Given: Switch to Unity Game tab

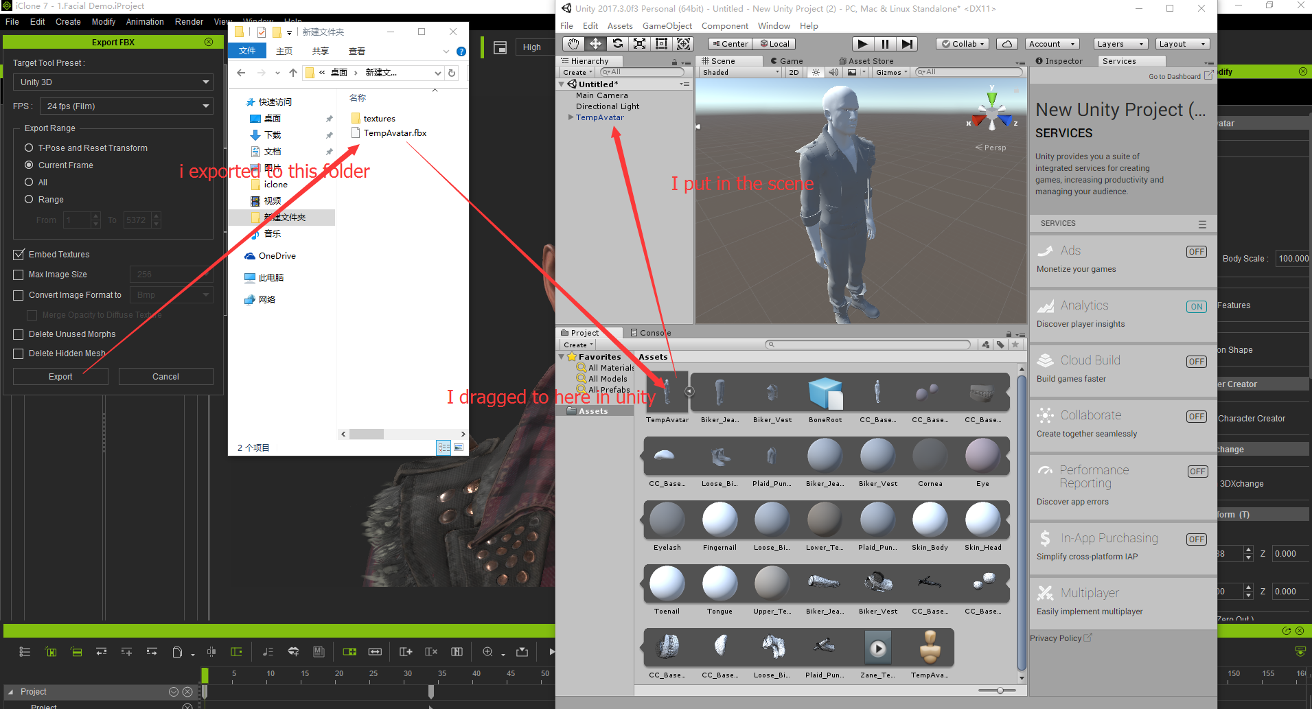Looking at the screenshot, I should [787, 61].
